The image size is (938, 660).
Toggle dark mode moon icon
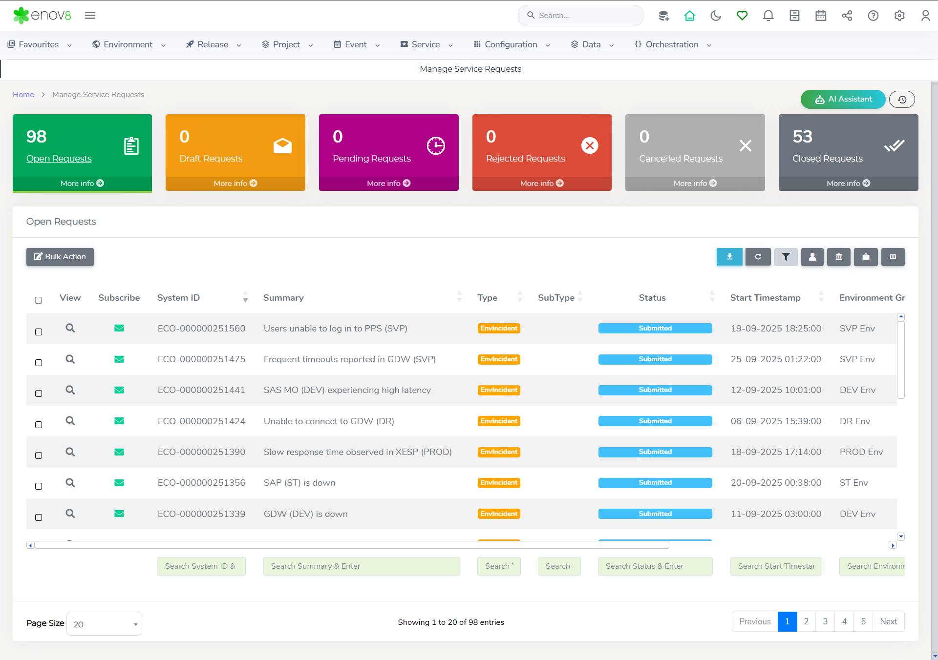pyautogui.click(x=716, y=16)
